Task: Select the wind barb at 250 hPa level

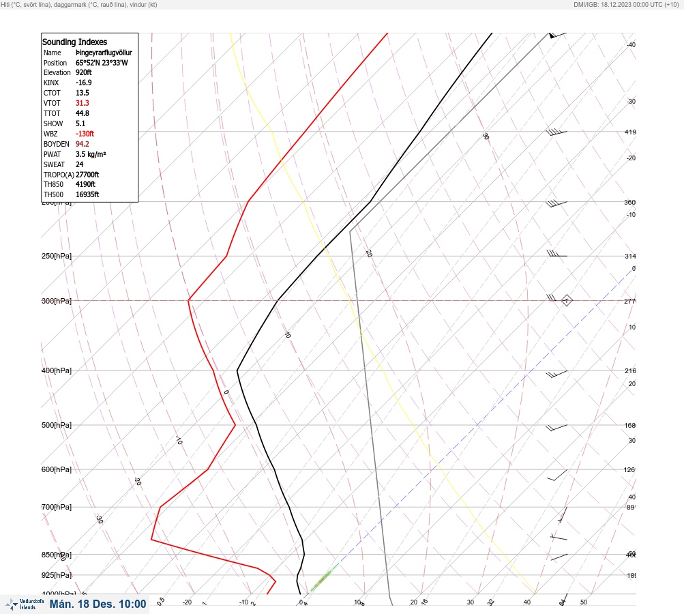Action: (x=556, y=254)
